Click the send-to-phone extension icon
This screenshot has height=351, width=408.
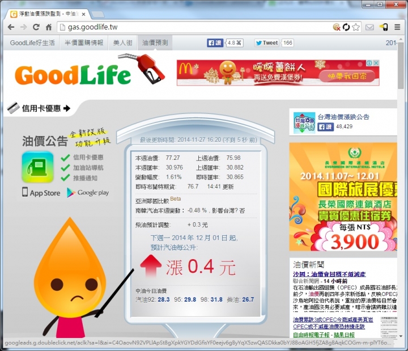tap(384, 27)
